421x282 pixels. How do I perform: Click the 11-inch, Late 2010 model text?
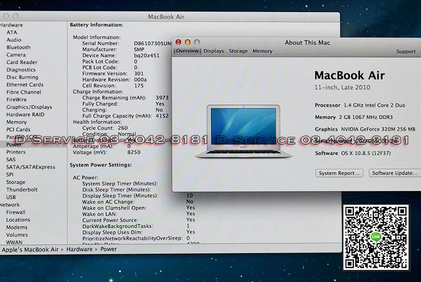[x=343, y=87]
